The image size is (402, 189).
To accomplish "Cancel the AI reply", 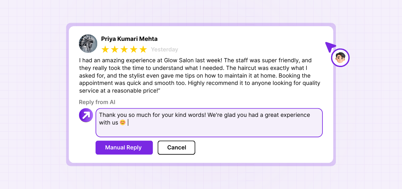I will pyautogui.click(x=176, y=147).
